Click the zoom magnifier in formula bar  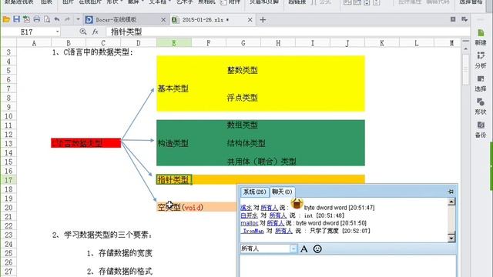[83, 32]
